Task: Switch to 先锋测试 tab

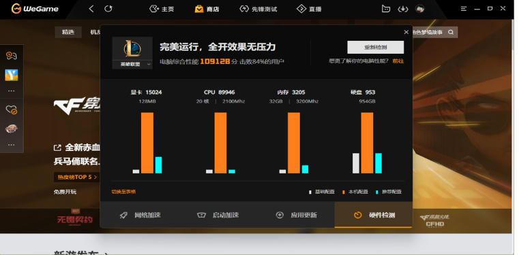Action: pos(258,10)
